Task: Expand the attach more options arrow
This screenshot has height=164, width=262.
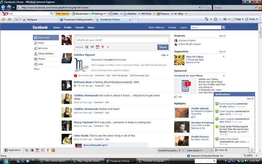Action: click(108, 47)
